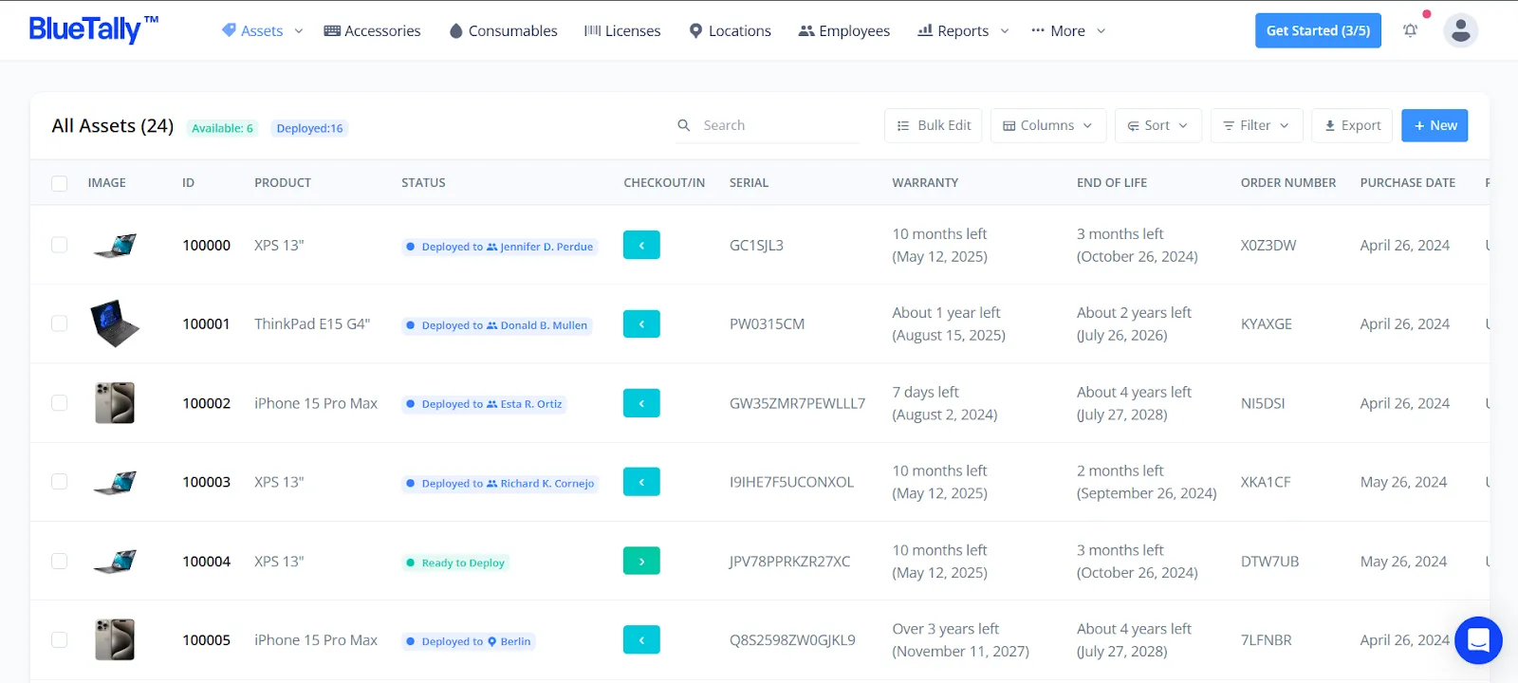1518x683 pixels.
Task: Click the STATUS column header
Action: (x=423, y=183)
